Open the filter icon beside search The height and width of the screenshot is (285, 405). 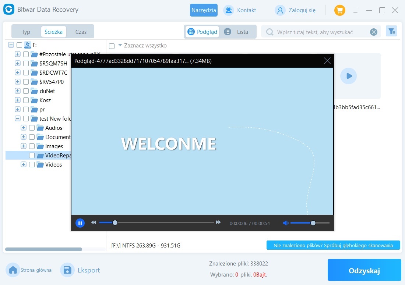pyautogui.click(x=391, y=32)
